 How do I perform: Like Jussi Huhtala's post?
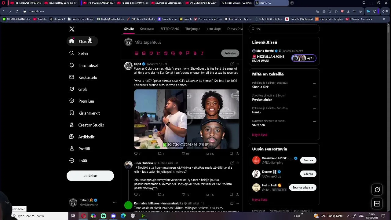point(185,195)
